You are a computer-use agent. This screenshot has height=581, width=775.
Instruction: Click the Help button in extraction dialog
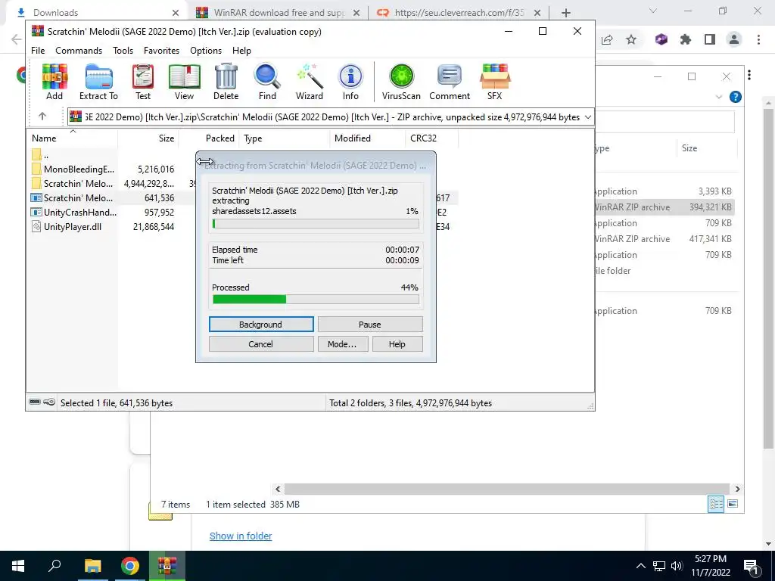pyautogui.click(x=397, y=344)
